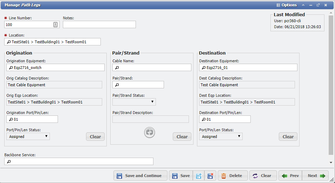Expand the Pair/Strand Status dropdown
The image size is (335, 183).
pyautogui.click(x=134, y=102)
